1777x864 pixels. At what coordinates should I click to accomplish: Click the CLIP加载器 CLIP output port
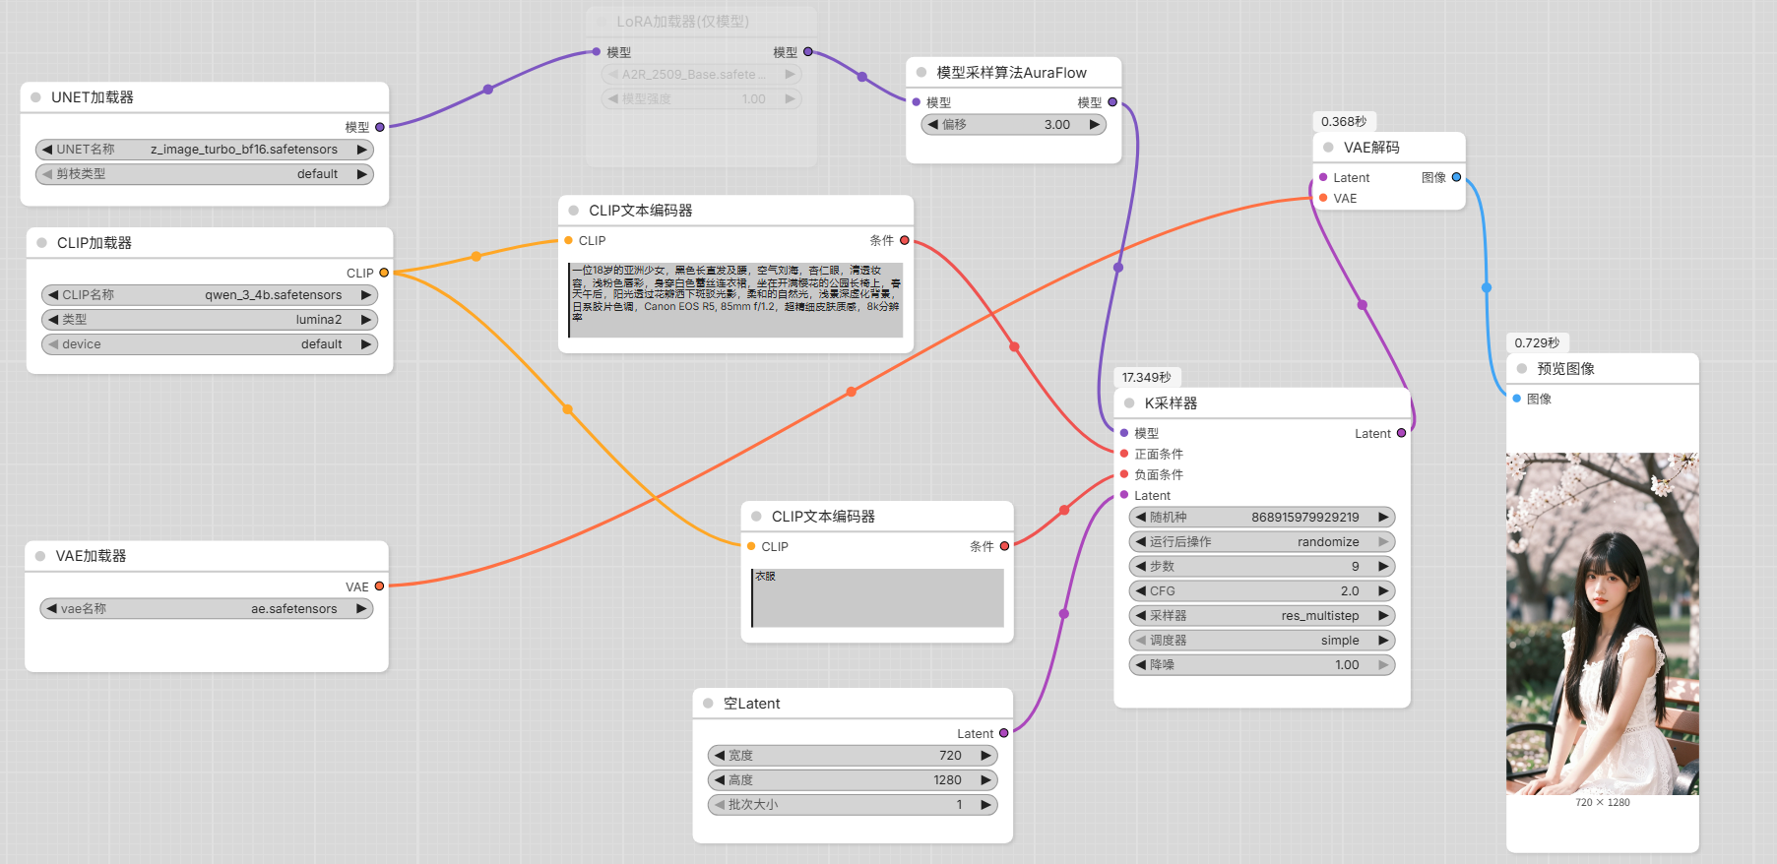(384, 273)
